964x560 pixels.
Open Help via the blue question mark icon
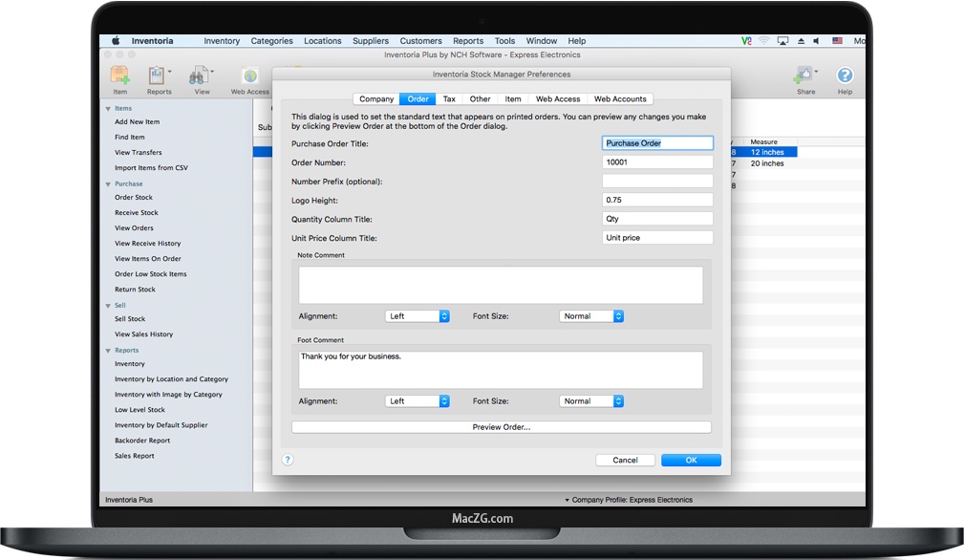(x=845, y=75)
